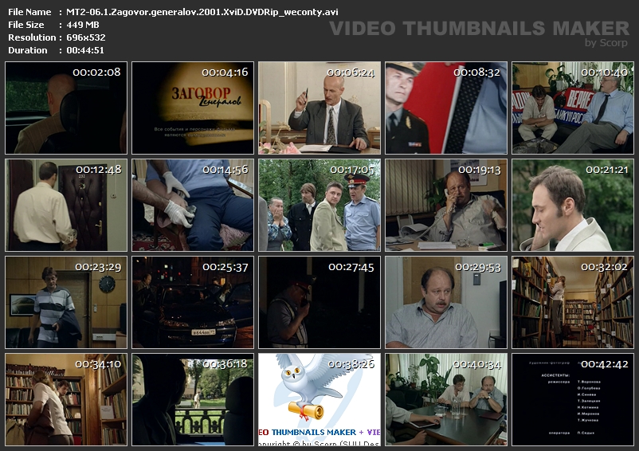Click the night car thumbnail at 00:25:37

point(193,302)
